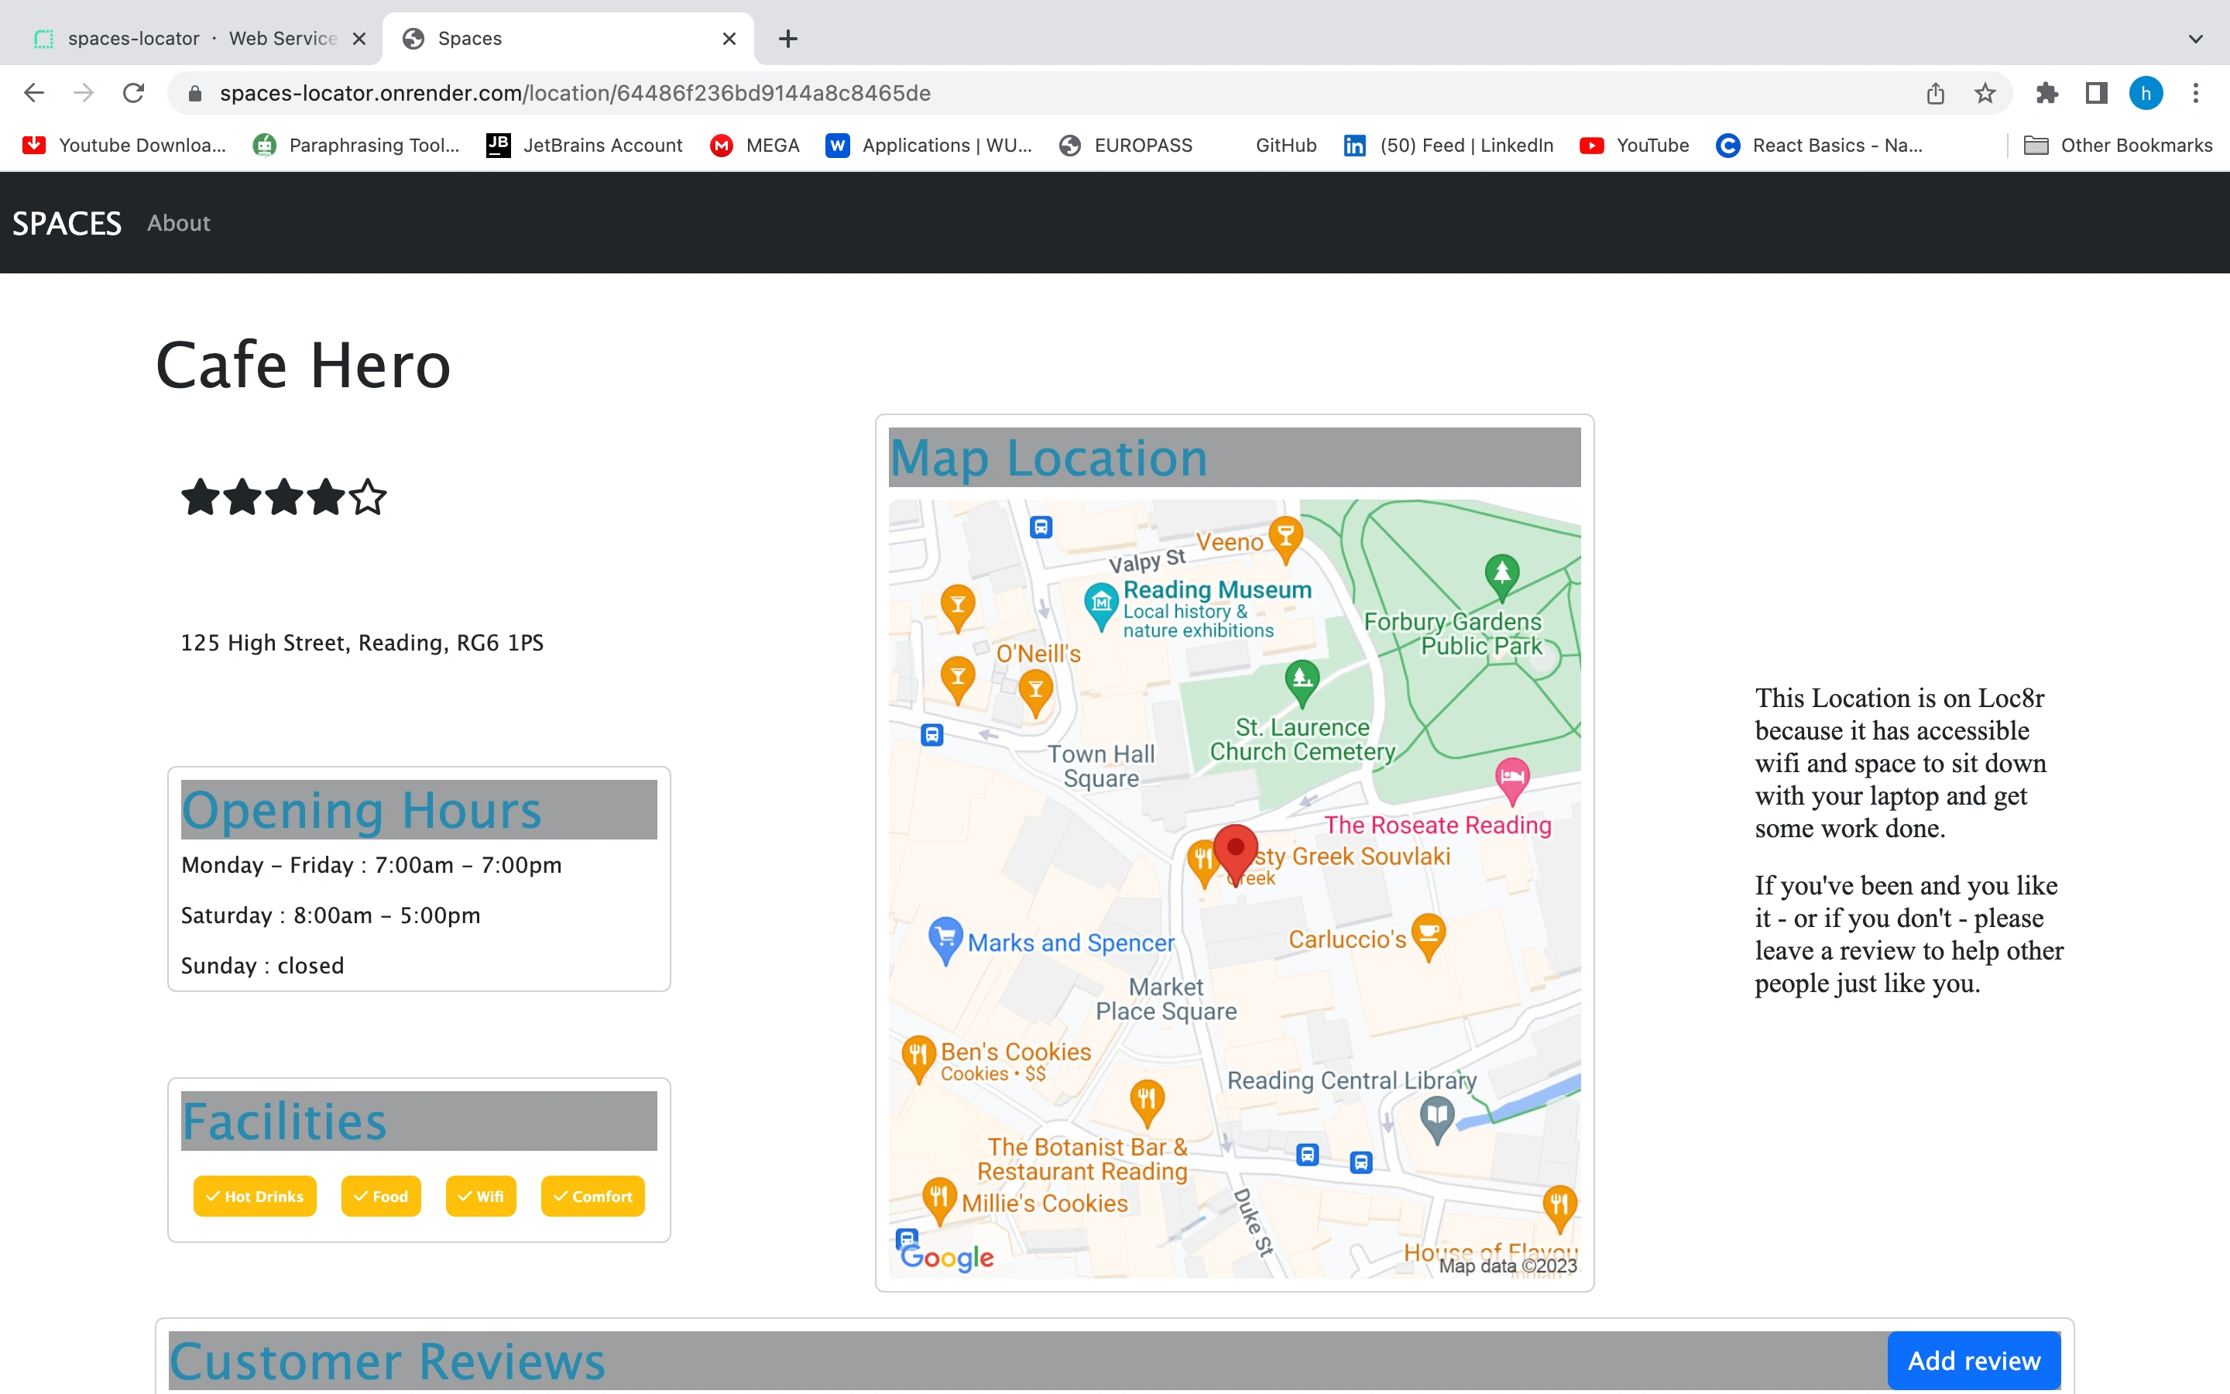
Task: Click the address bar URL field
Action: pos(829,93)
